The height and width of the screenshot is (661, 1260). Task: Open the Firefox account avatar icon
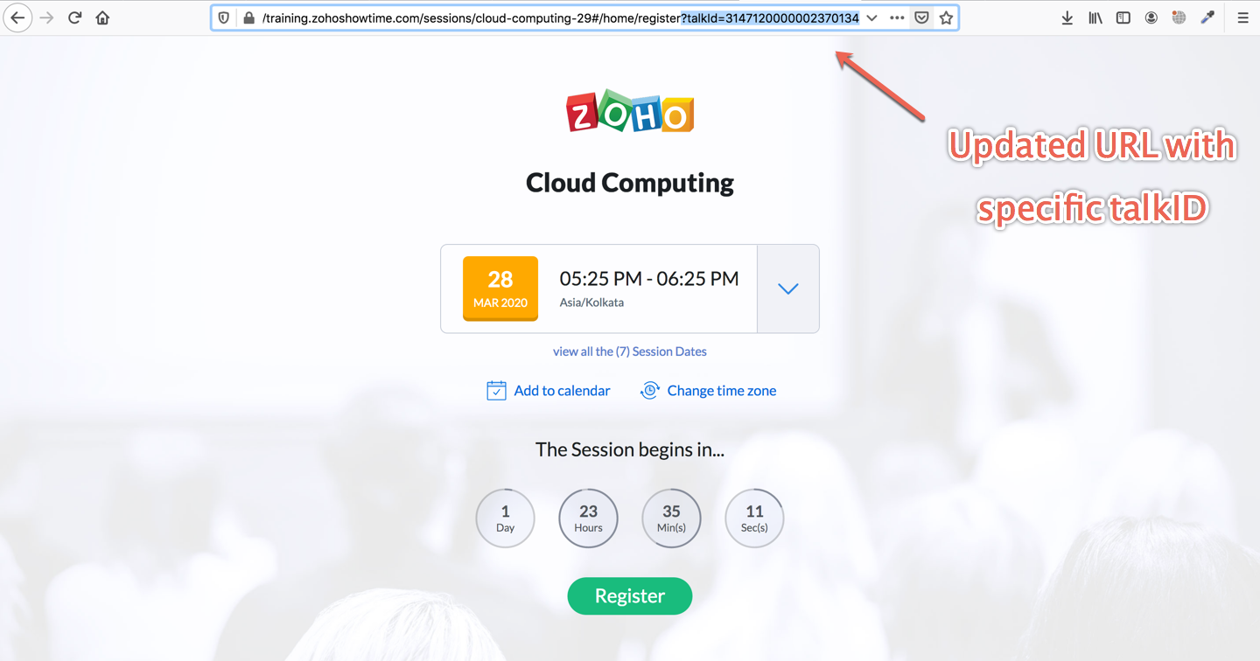pyautogui.click(x=1151, y=17)
